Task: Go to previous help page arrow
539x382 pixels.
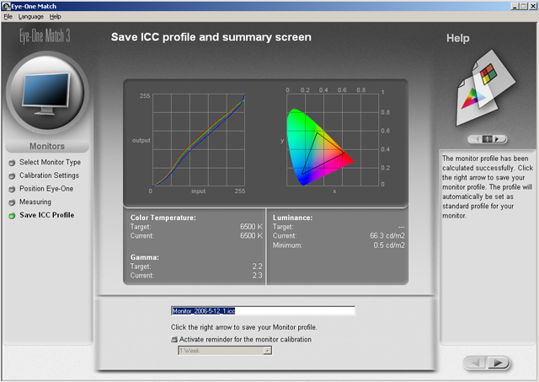Action: (478, 139)
